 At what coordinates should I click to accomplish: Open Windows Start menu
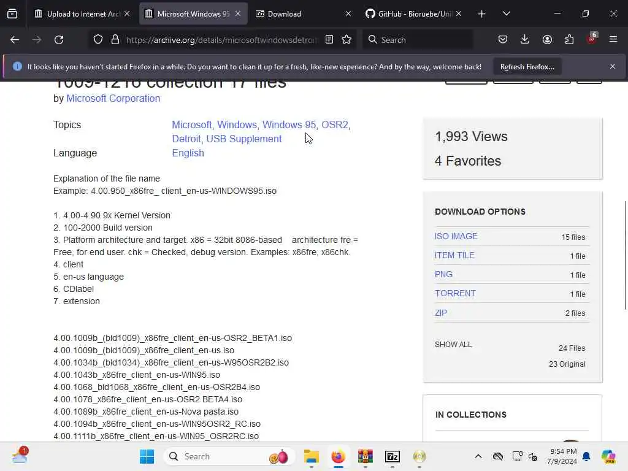pos(147,456)
